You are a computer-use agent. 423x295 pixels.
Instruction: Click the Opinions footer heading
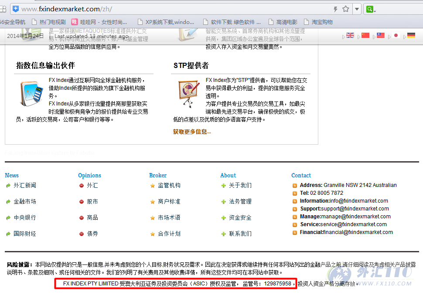[x=89, y=175]
